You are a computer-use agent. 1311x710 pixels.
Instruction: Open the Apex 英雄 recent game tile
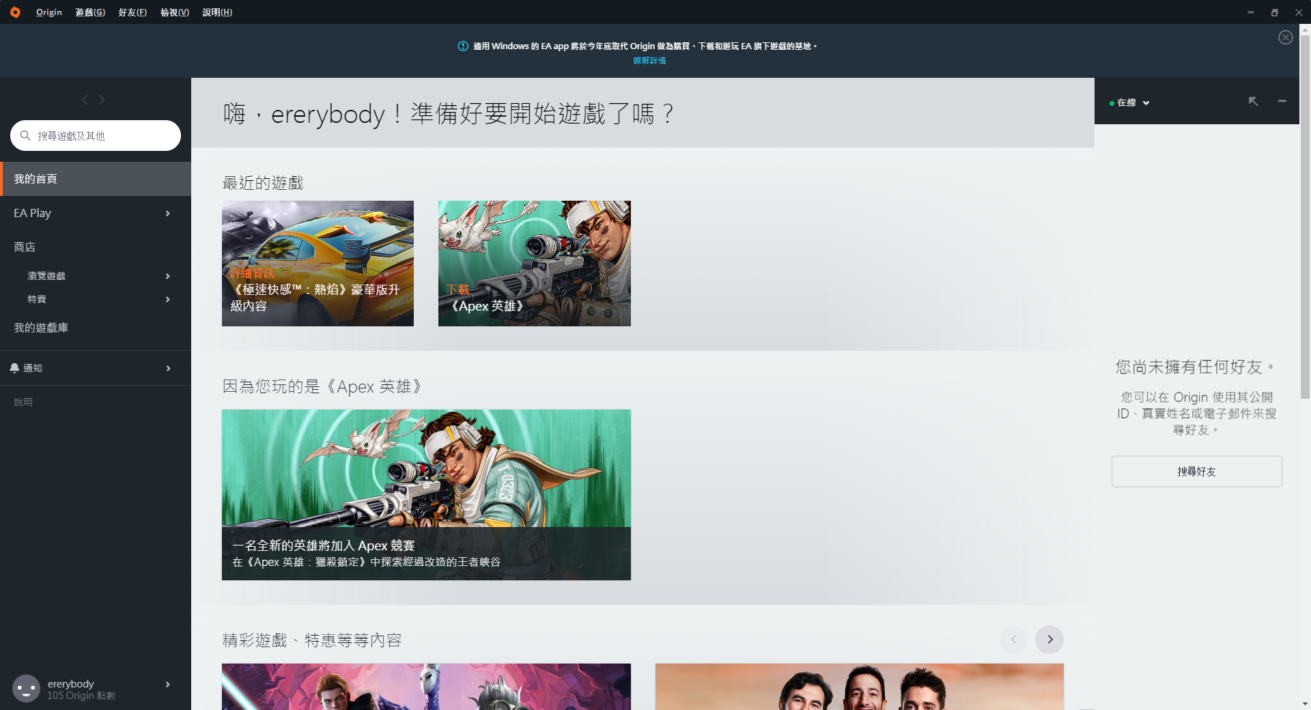(x=535, y=264)
